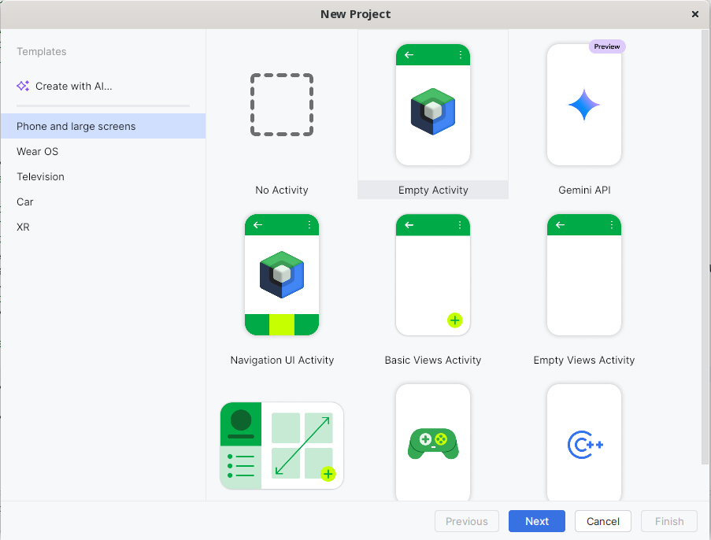Image resolution: width=711 pixels, height=540 pixels.
Task: Click the Preview badge on Gemini API
Action: [607, 46]
